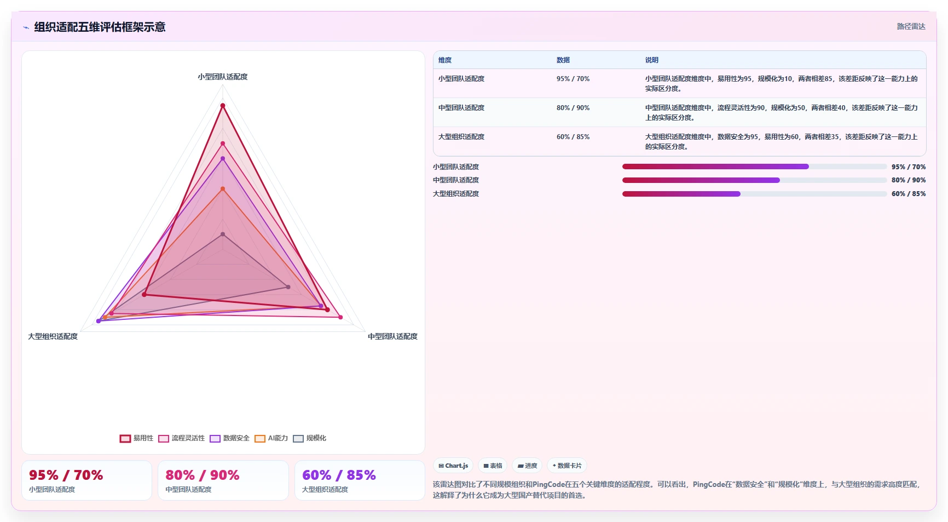948x522 pixels.
Task: Click the 大型组织适配度 progress bar
Action: [754, 194]
